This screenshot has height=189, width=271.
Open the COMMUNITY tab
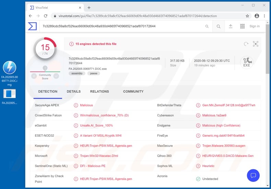133,91
